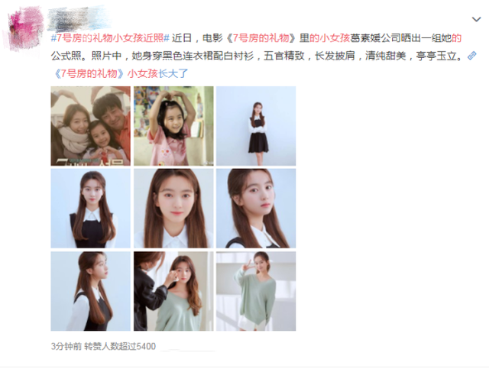Open the close-up face portrait thumbnail
The image size is (489, 369).
[x=173, y=209]
